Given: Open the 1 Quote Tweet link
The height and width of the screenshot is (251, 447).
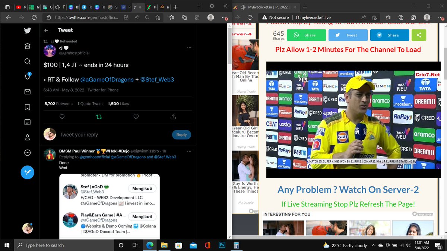Looking at the screenshot, I should tap(90, 104).
